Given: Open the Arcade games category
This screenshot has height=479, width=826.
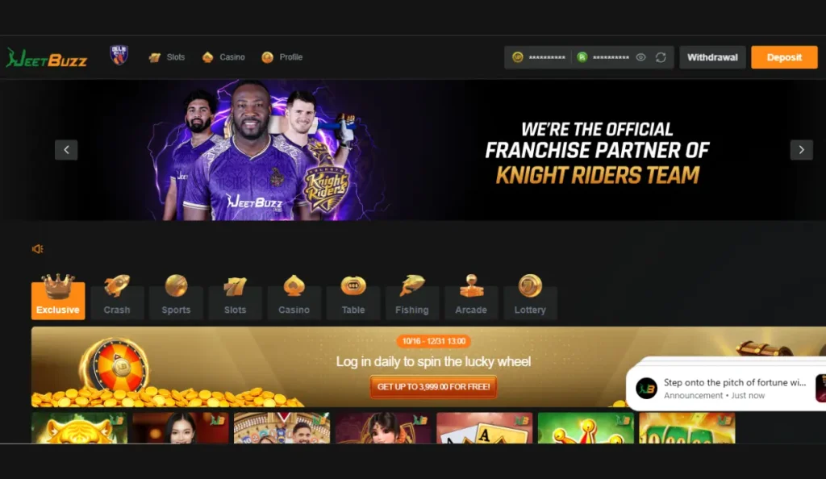Looking at the screenshot, I should coord(471,296).
